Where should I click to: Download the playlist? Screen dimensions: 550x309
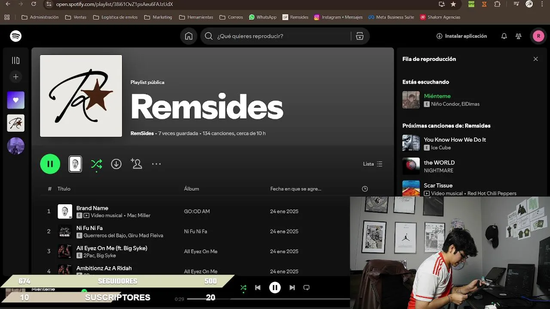116,164
